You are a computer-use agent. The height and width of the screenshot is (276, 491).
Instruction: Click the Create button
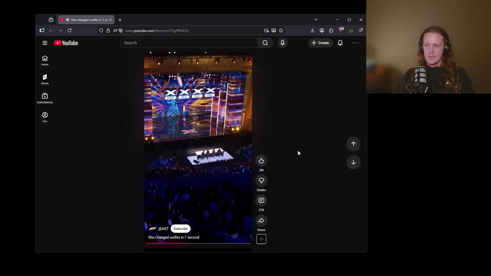(x=320, y=43)
